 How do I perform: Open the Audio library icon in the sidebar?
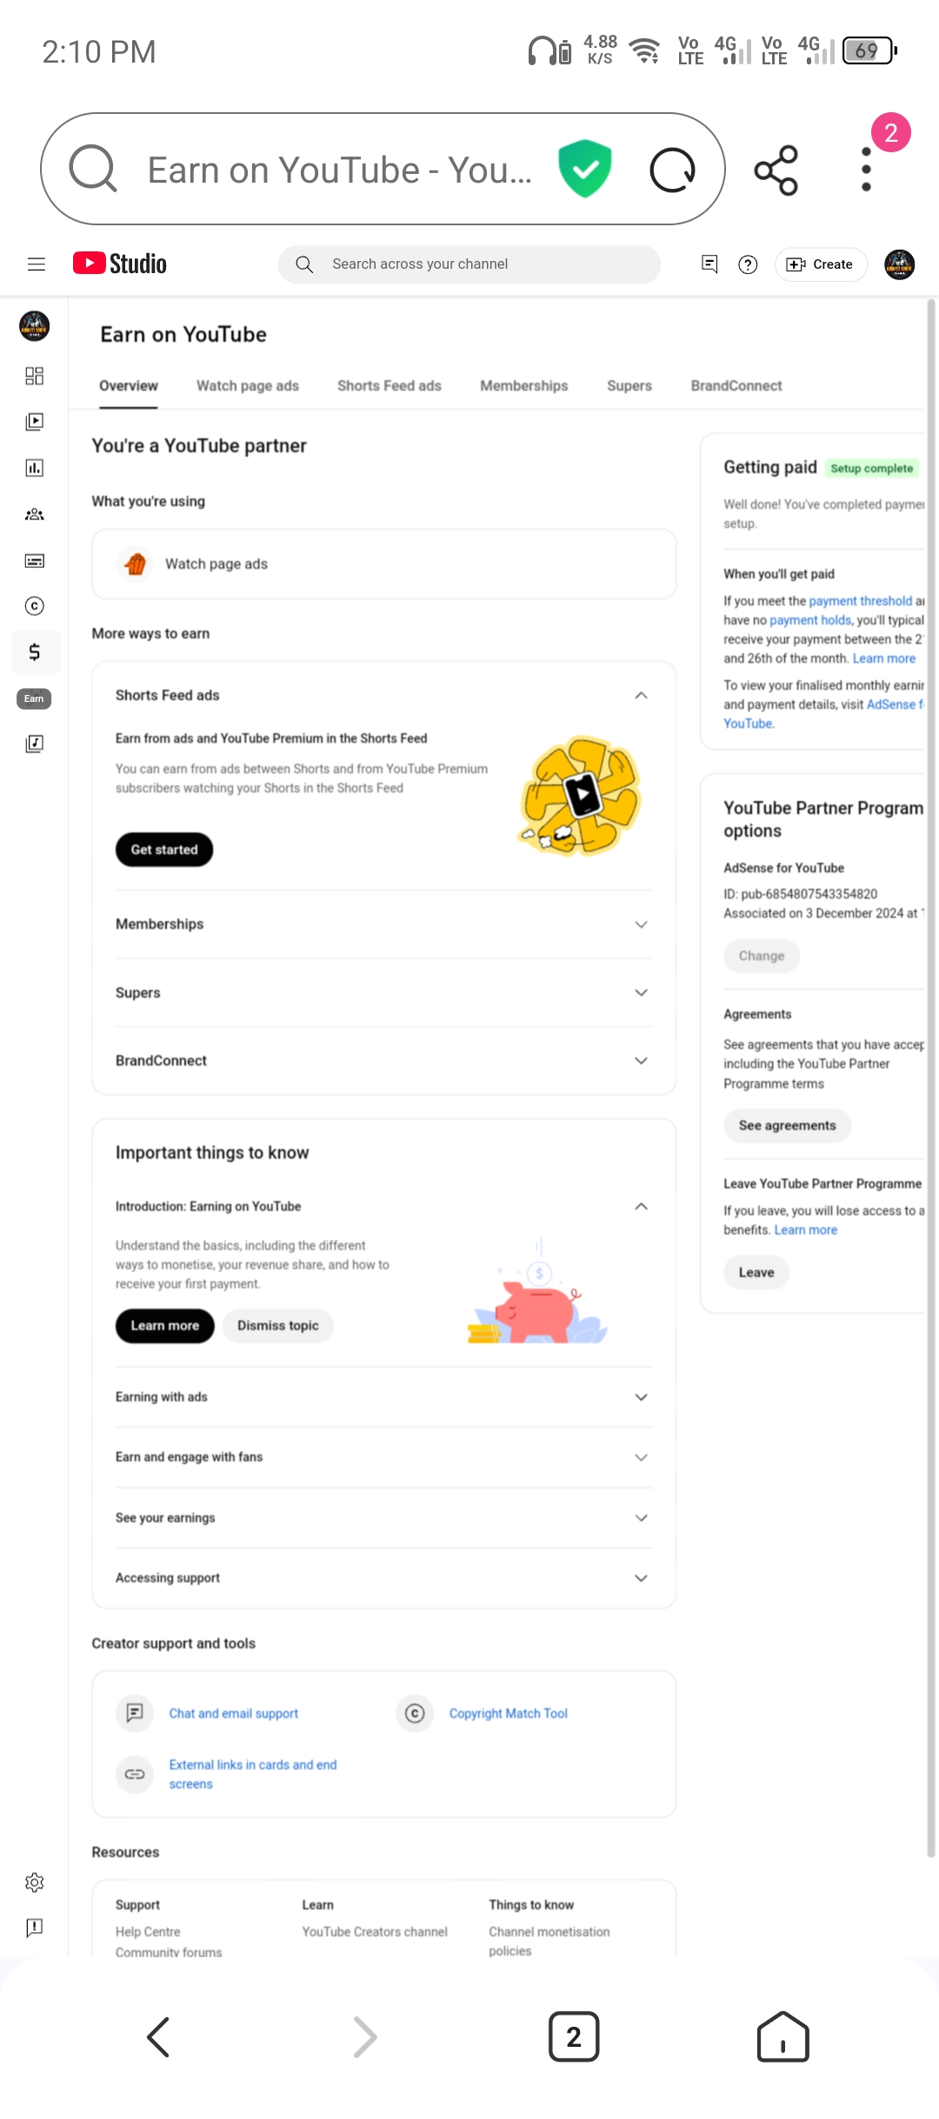pyautogui.click(x=34, y=744)
